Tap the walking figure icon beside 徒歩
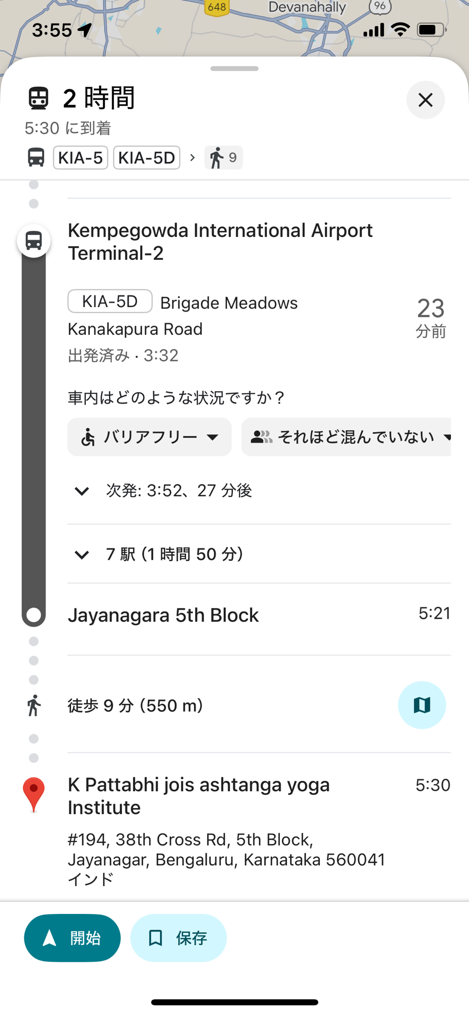The height and width of the screenshot is (1015, 469). point(33,705)
